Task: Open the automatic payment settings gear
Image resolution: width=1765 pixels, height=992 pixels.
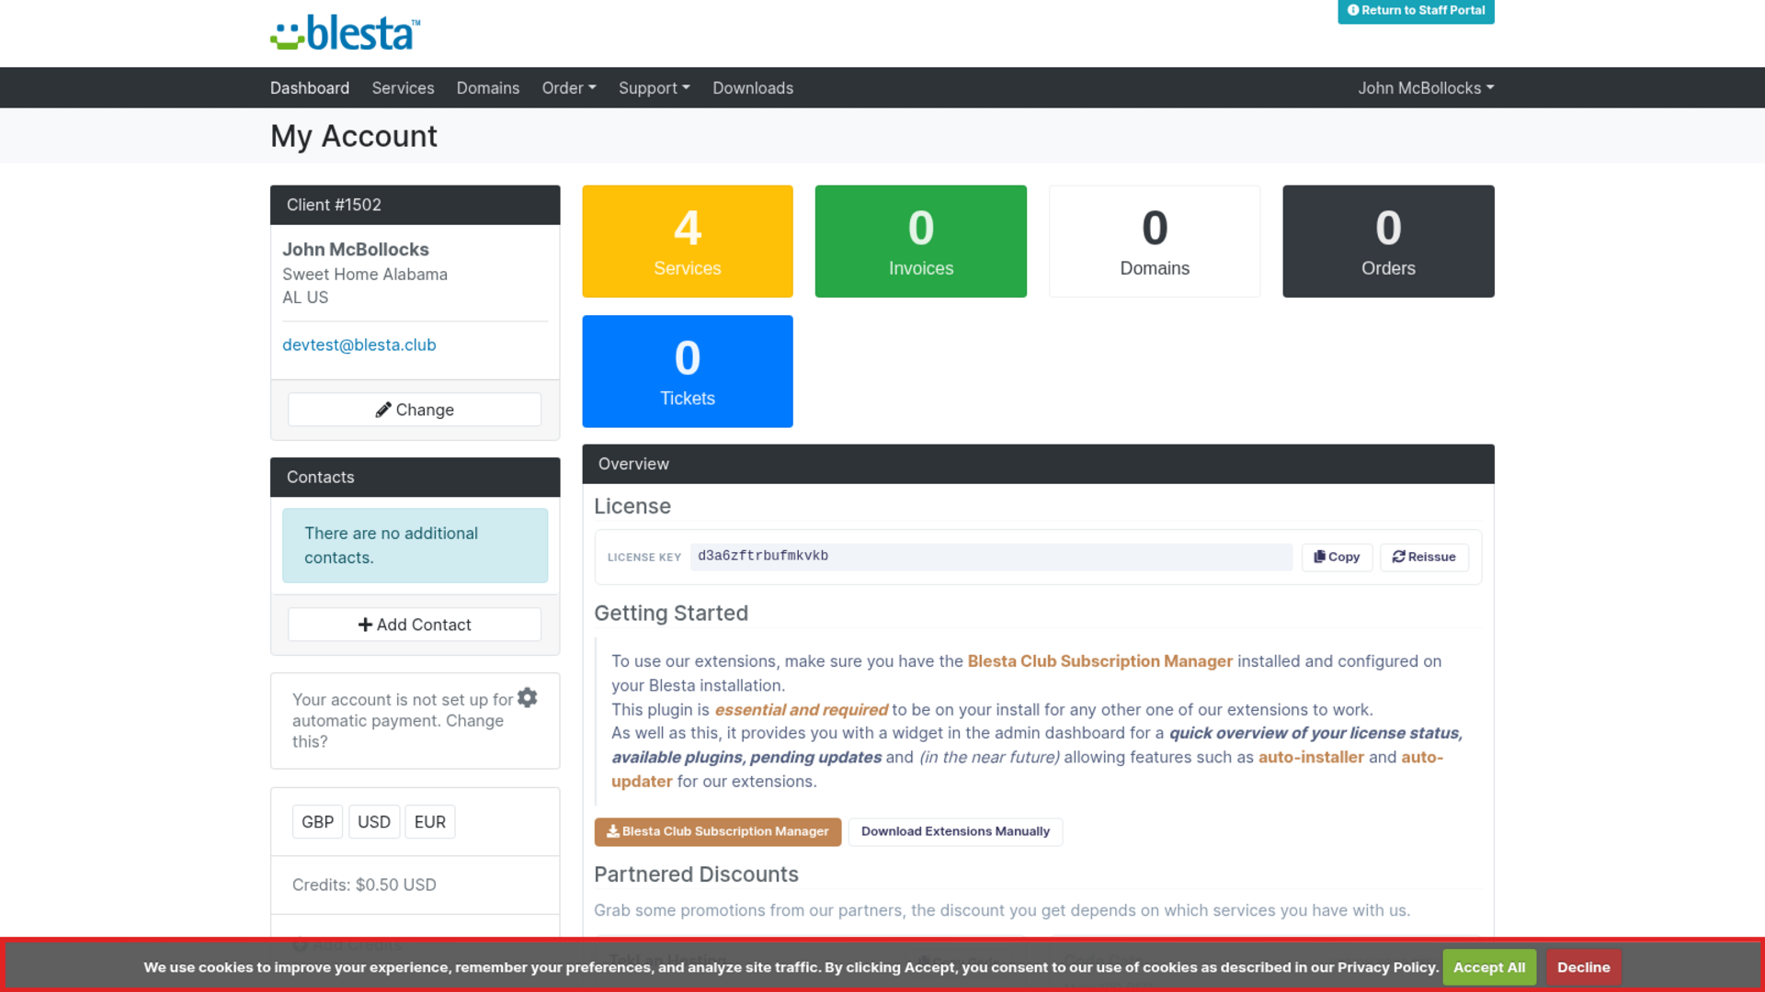Action: [x=528, y=698]
